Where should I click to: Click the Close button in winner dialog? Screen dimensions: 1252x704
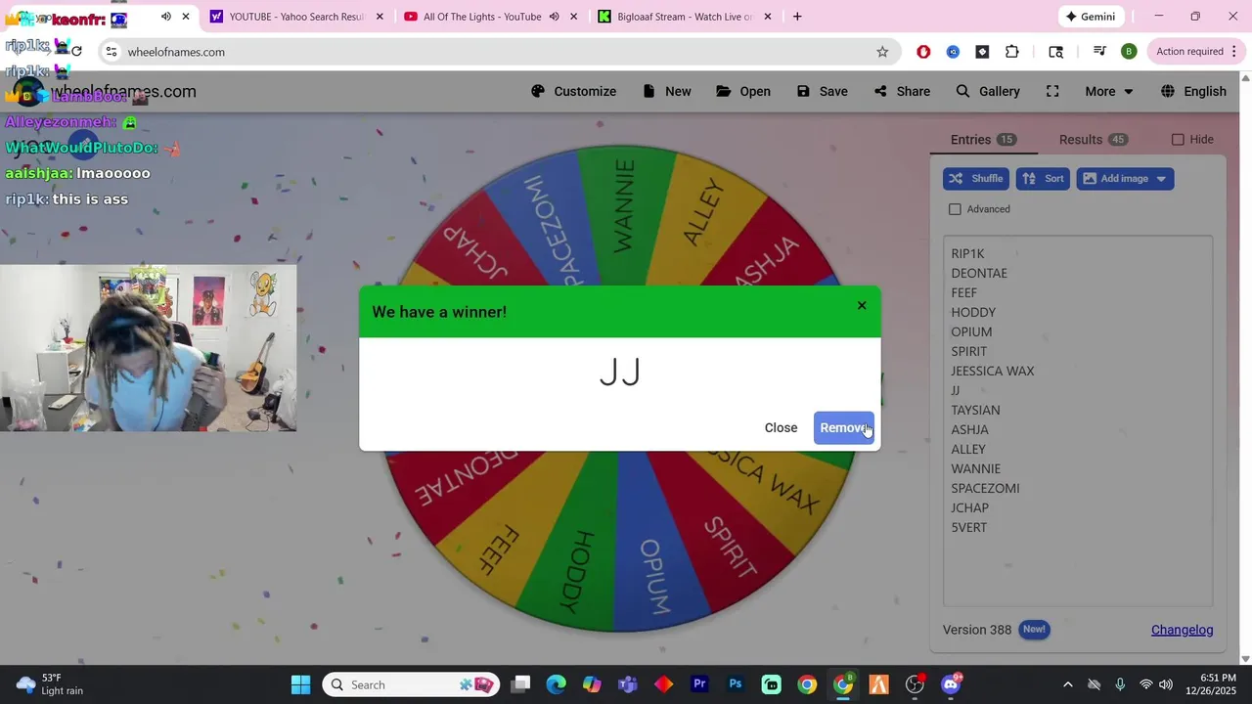click(x=781, y=427)
